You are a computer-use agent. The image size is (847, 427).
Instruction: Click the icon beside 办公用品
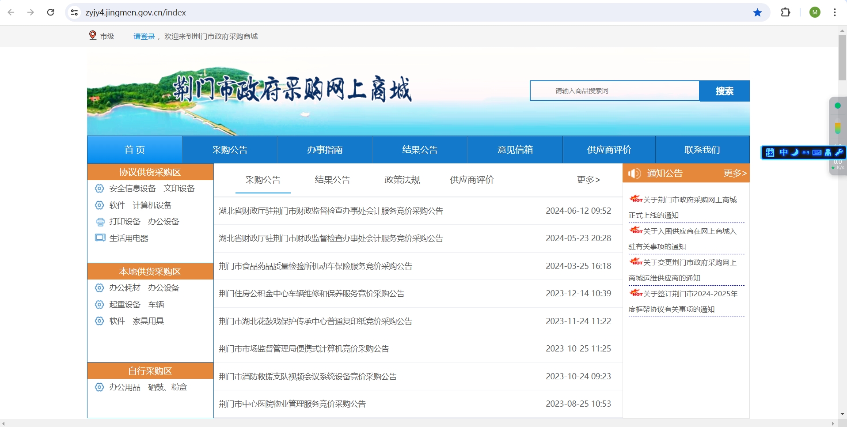pyautogui.click(x=99, y=387)
